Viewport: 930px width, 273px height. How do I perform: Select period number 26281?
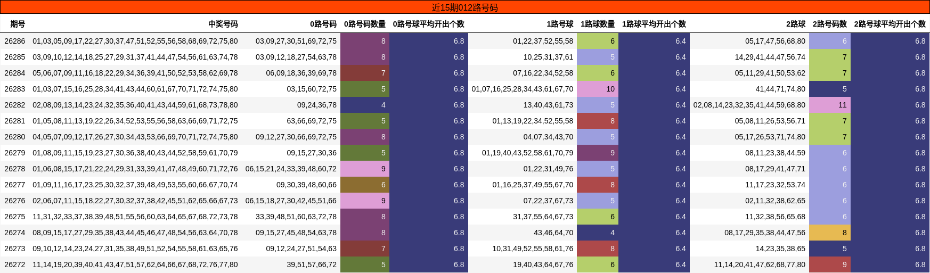[15, 121]
